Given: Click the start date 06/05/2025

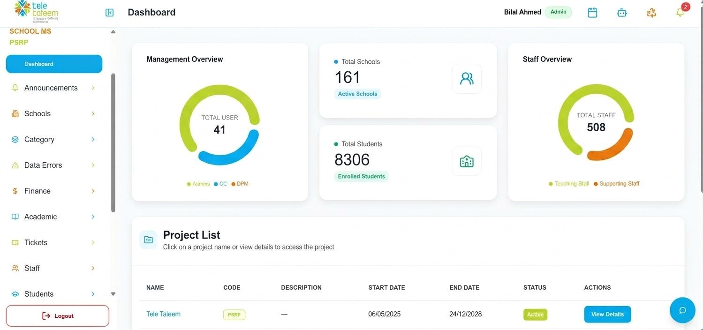Looking at the screenshot, I should 385,314.
